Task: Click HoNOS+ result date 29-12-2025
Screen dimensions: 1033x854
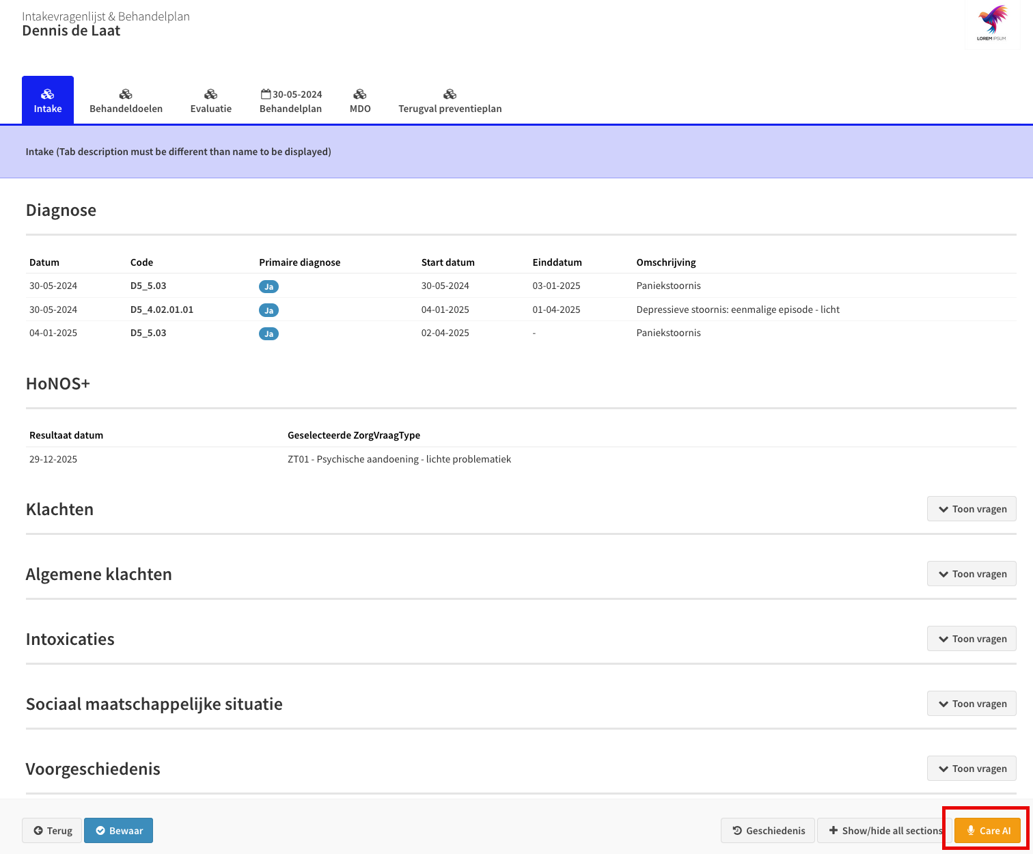Action: 53,459
